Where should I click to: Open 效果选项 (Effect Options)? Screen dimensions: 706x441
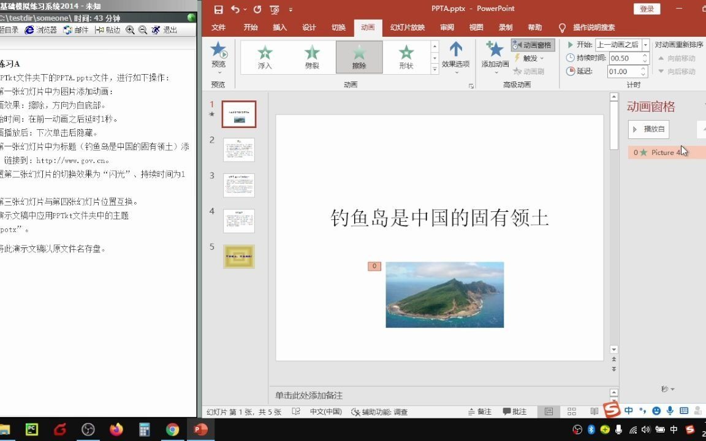(455, 56)
